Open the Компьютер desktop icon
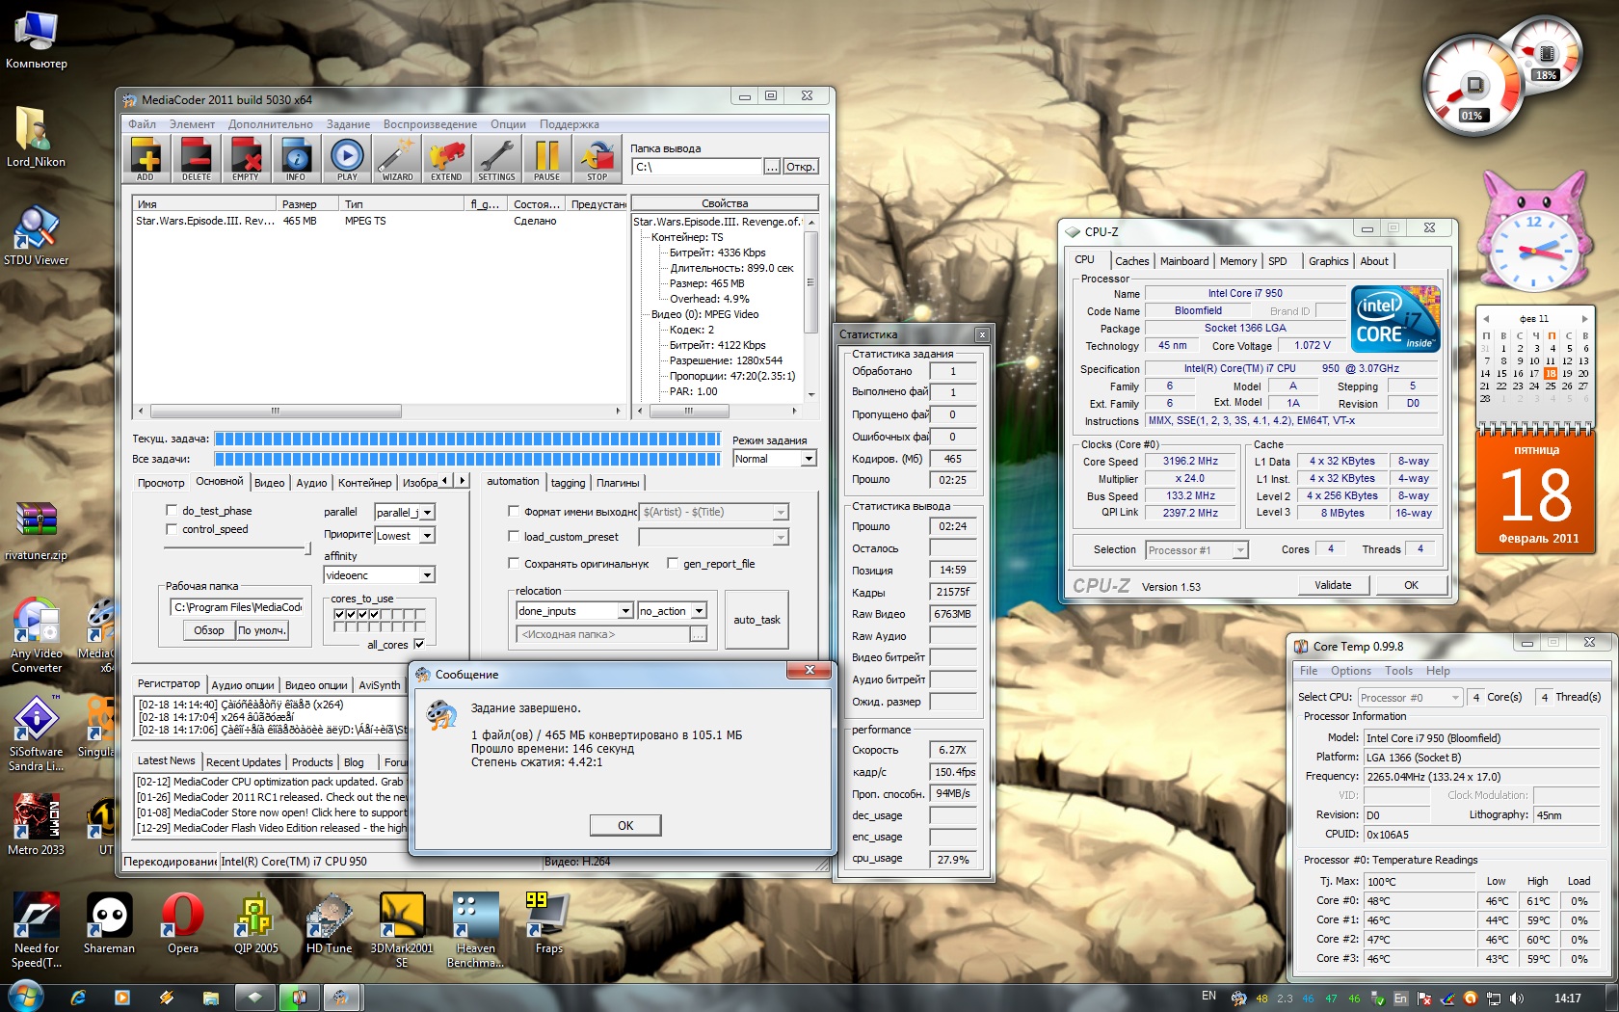1619x1012 pixels. [37, 40]
